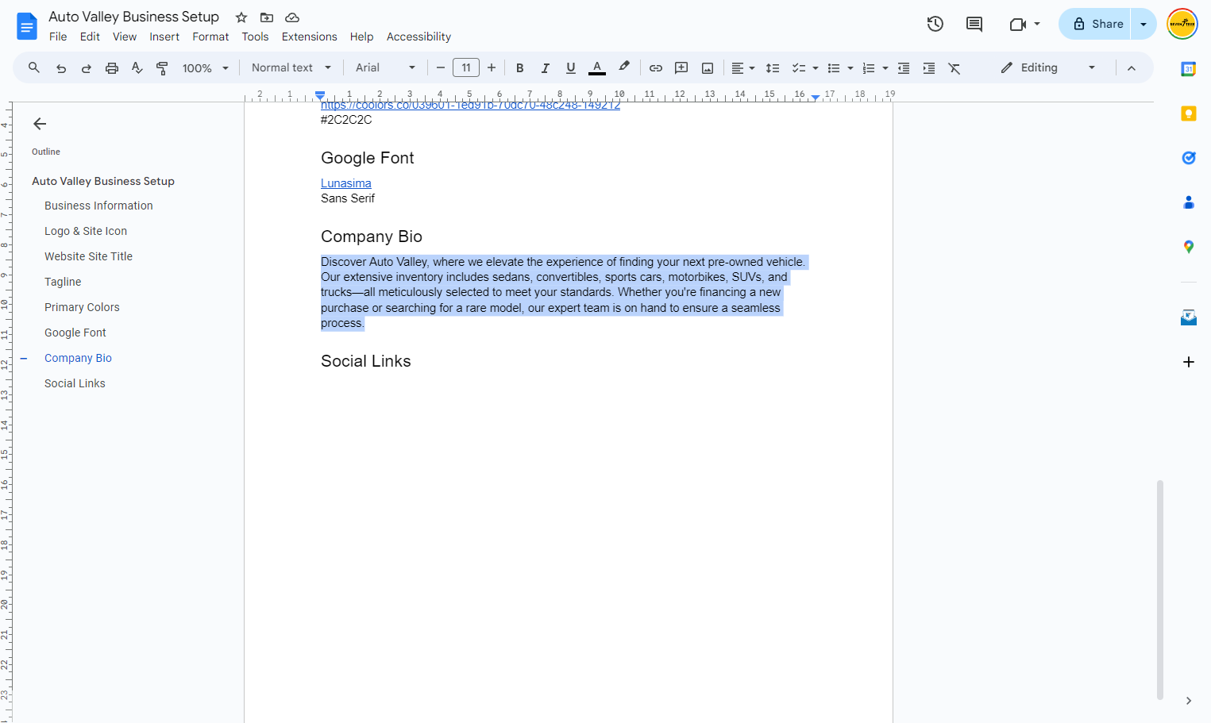Add a comment
The height and width of the screenshot is (723, 1211).
tap(681, 68)
